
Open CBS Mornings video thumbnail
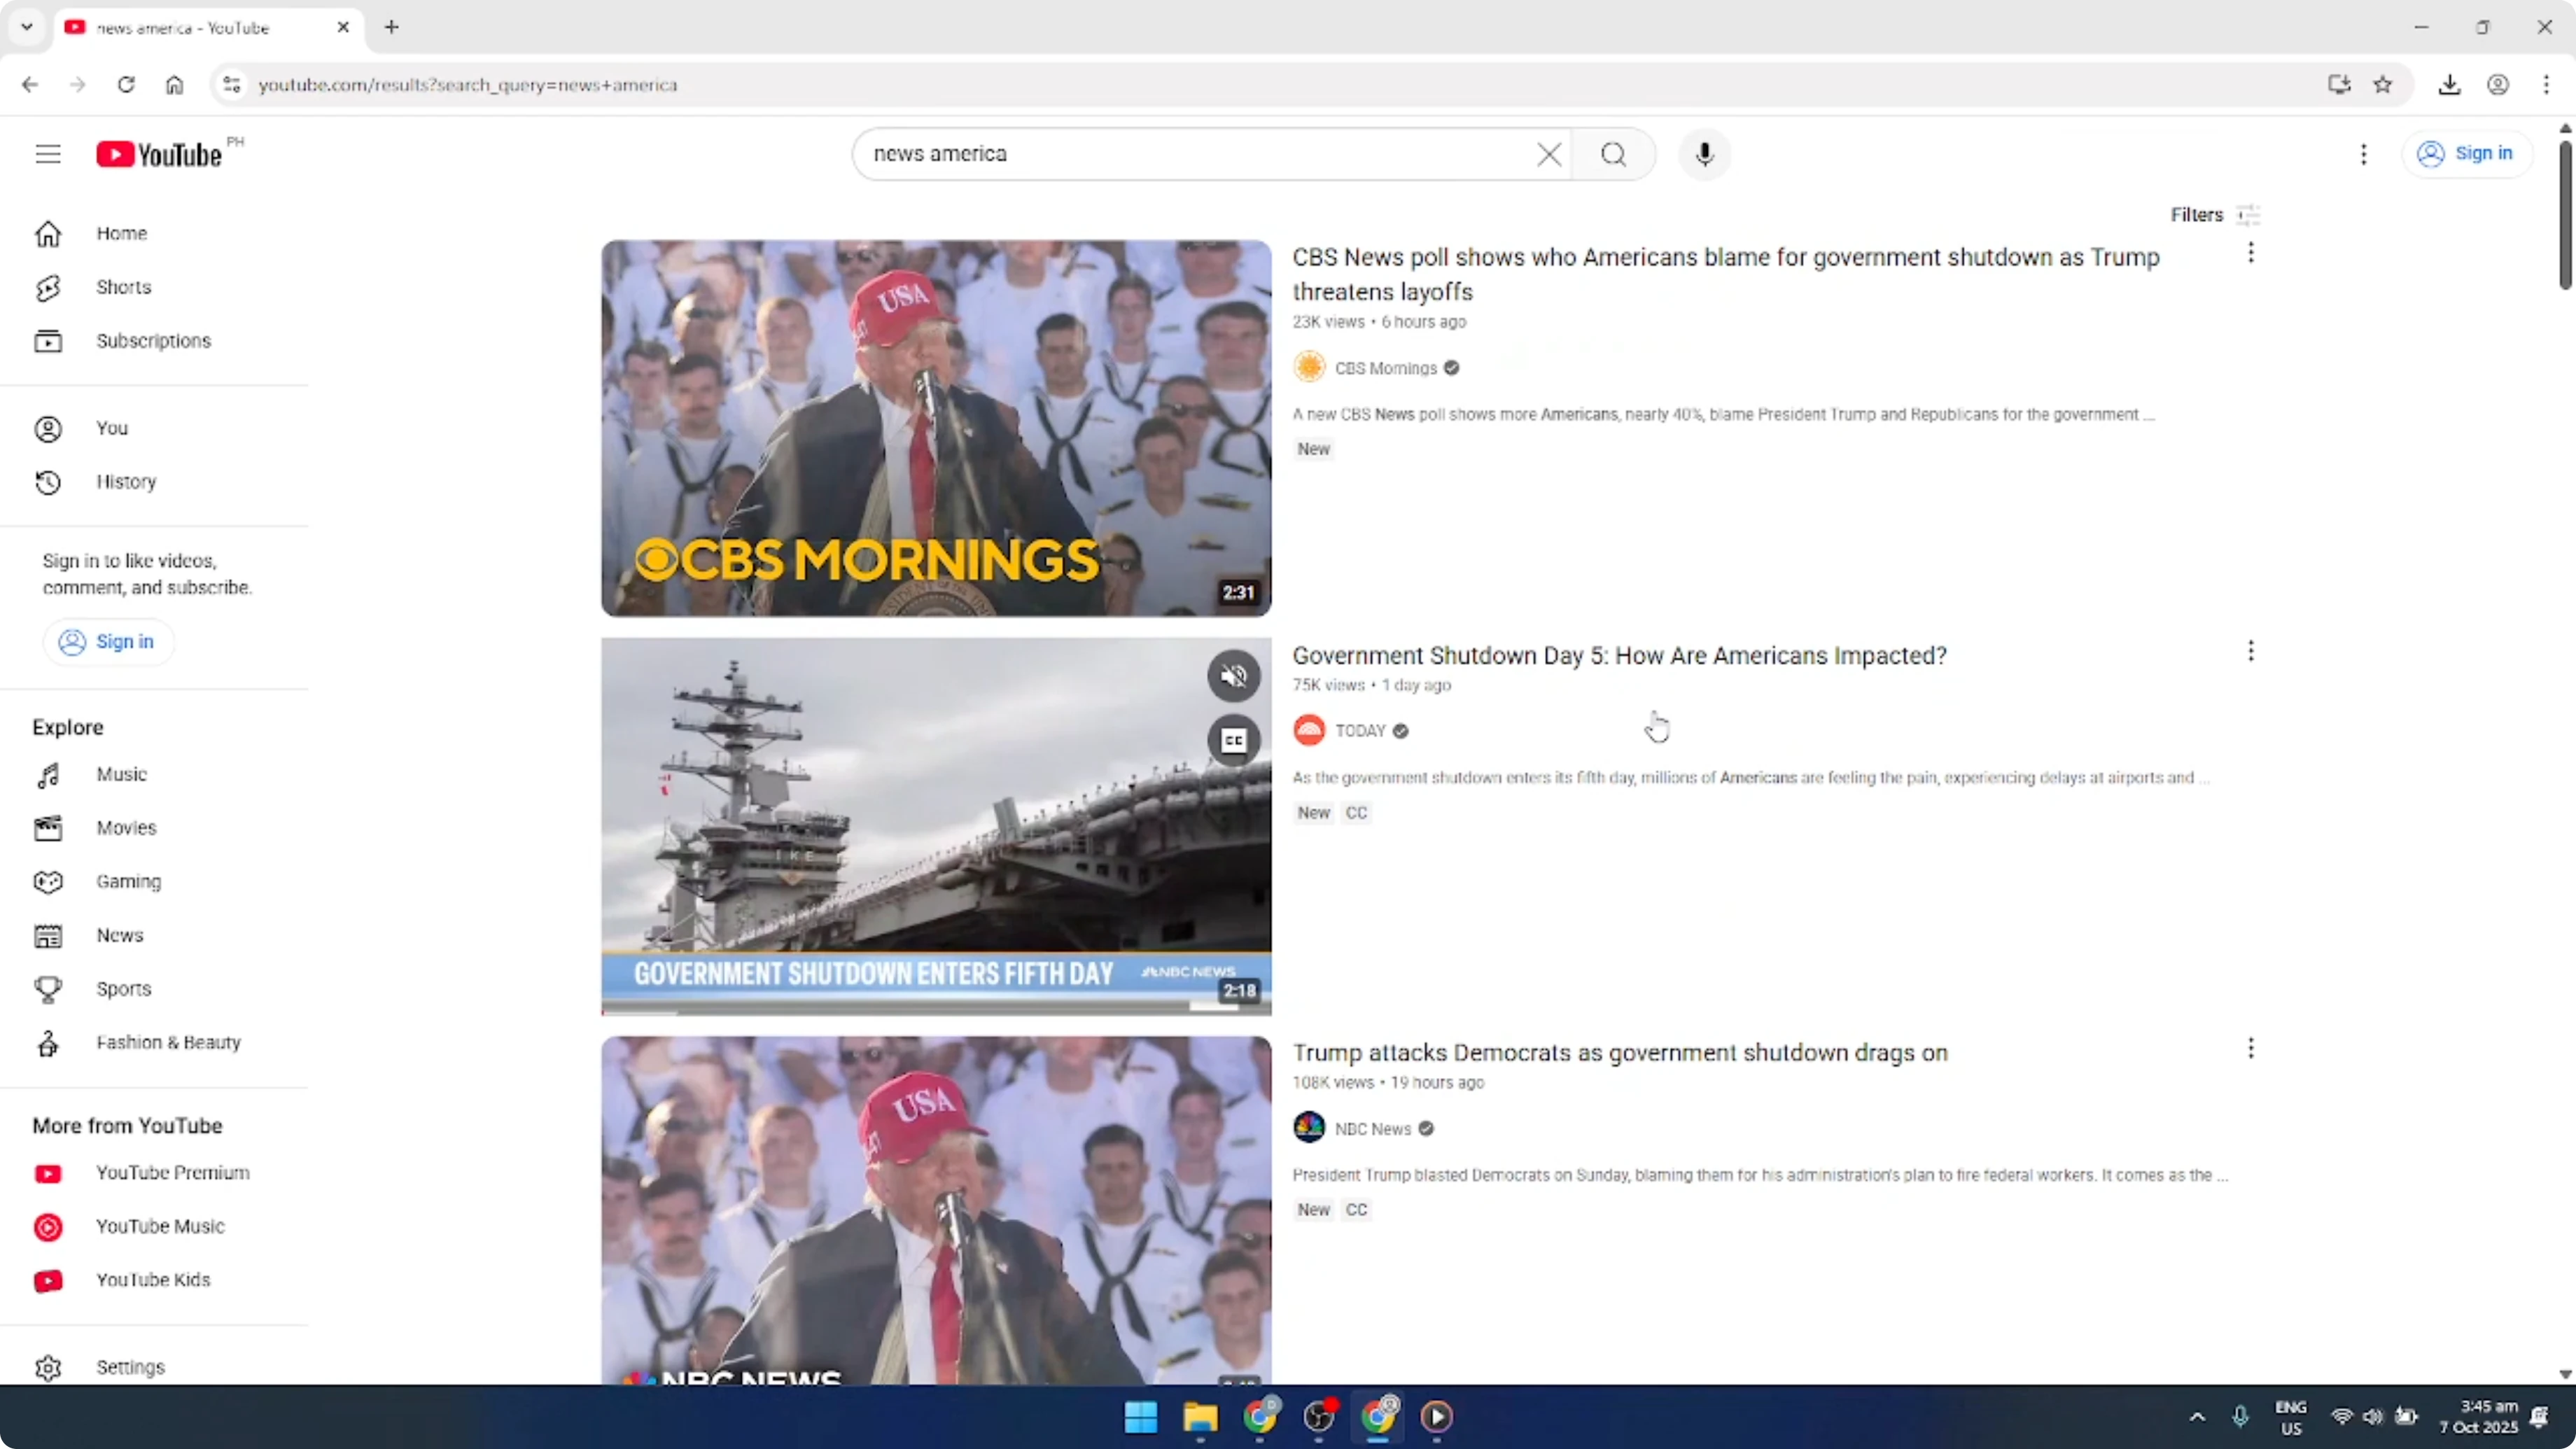pos(936,428)
